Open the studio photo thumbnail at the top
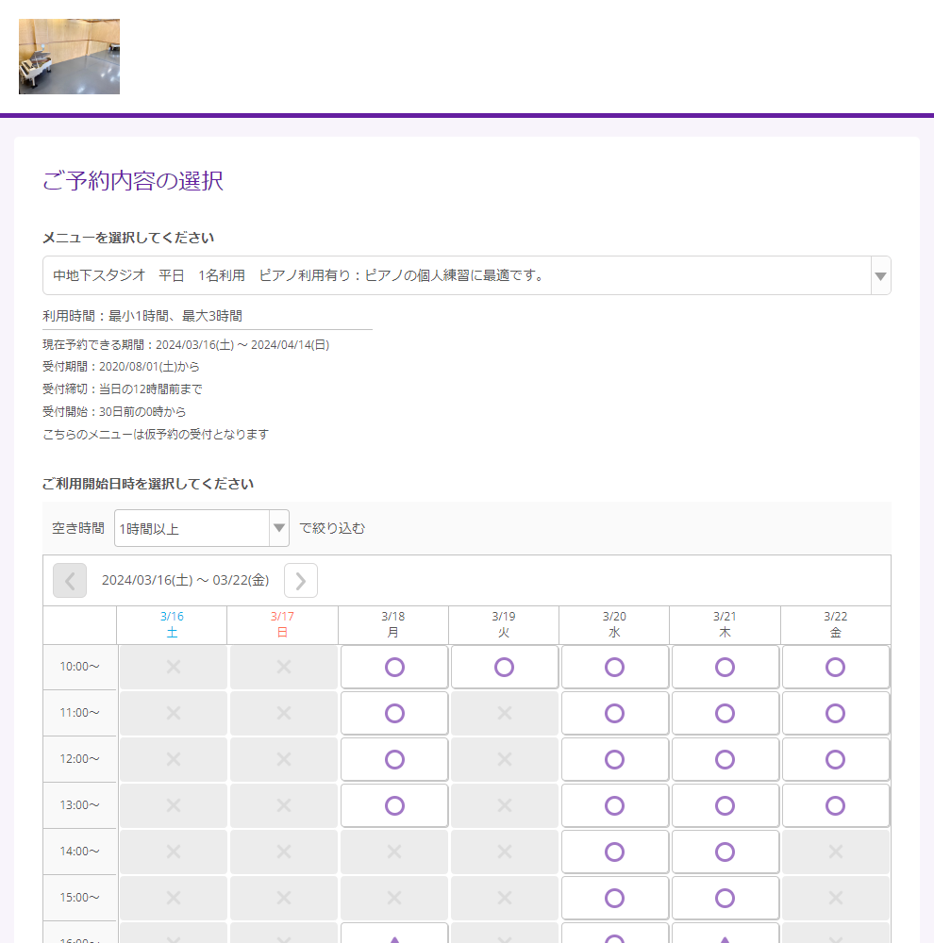The height and width of the screenshot is (943, 934). [x=69, y=57]
